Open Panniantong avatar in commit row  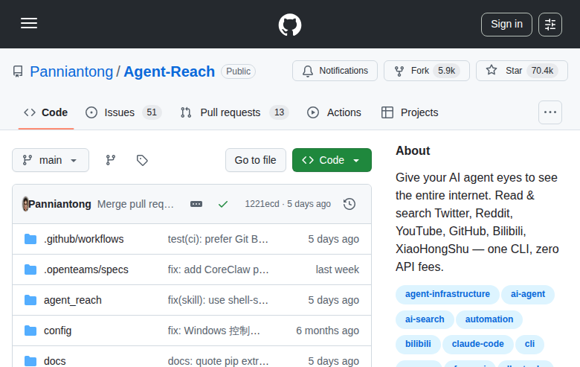[x=25, y=204]
